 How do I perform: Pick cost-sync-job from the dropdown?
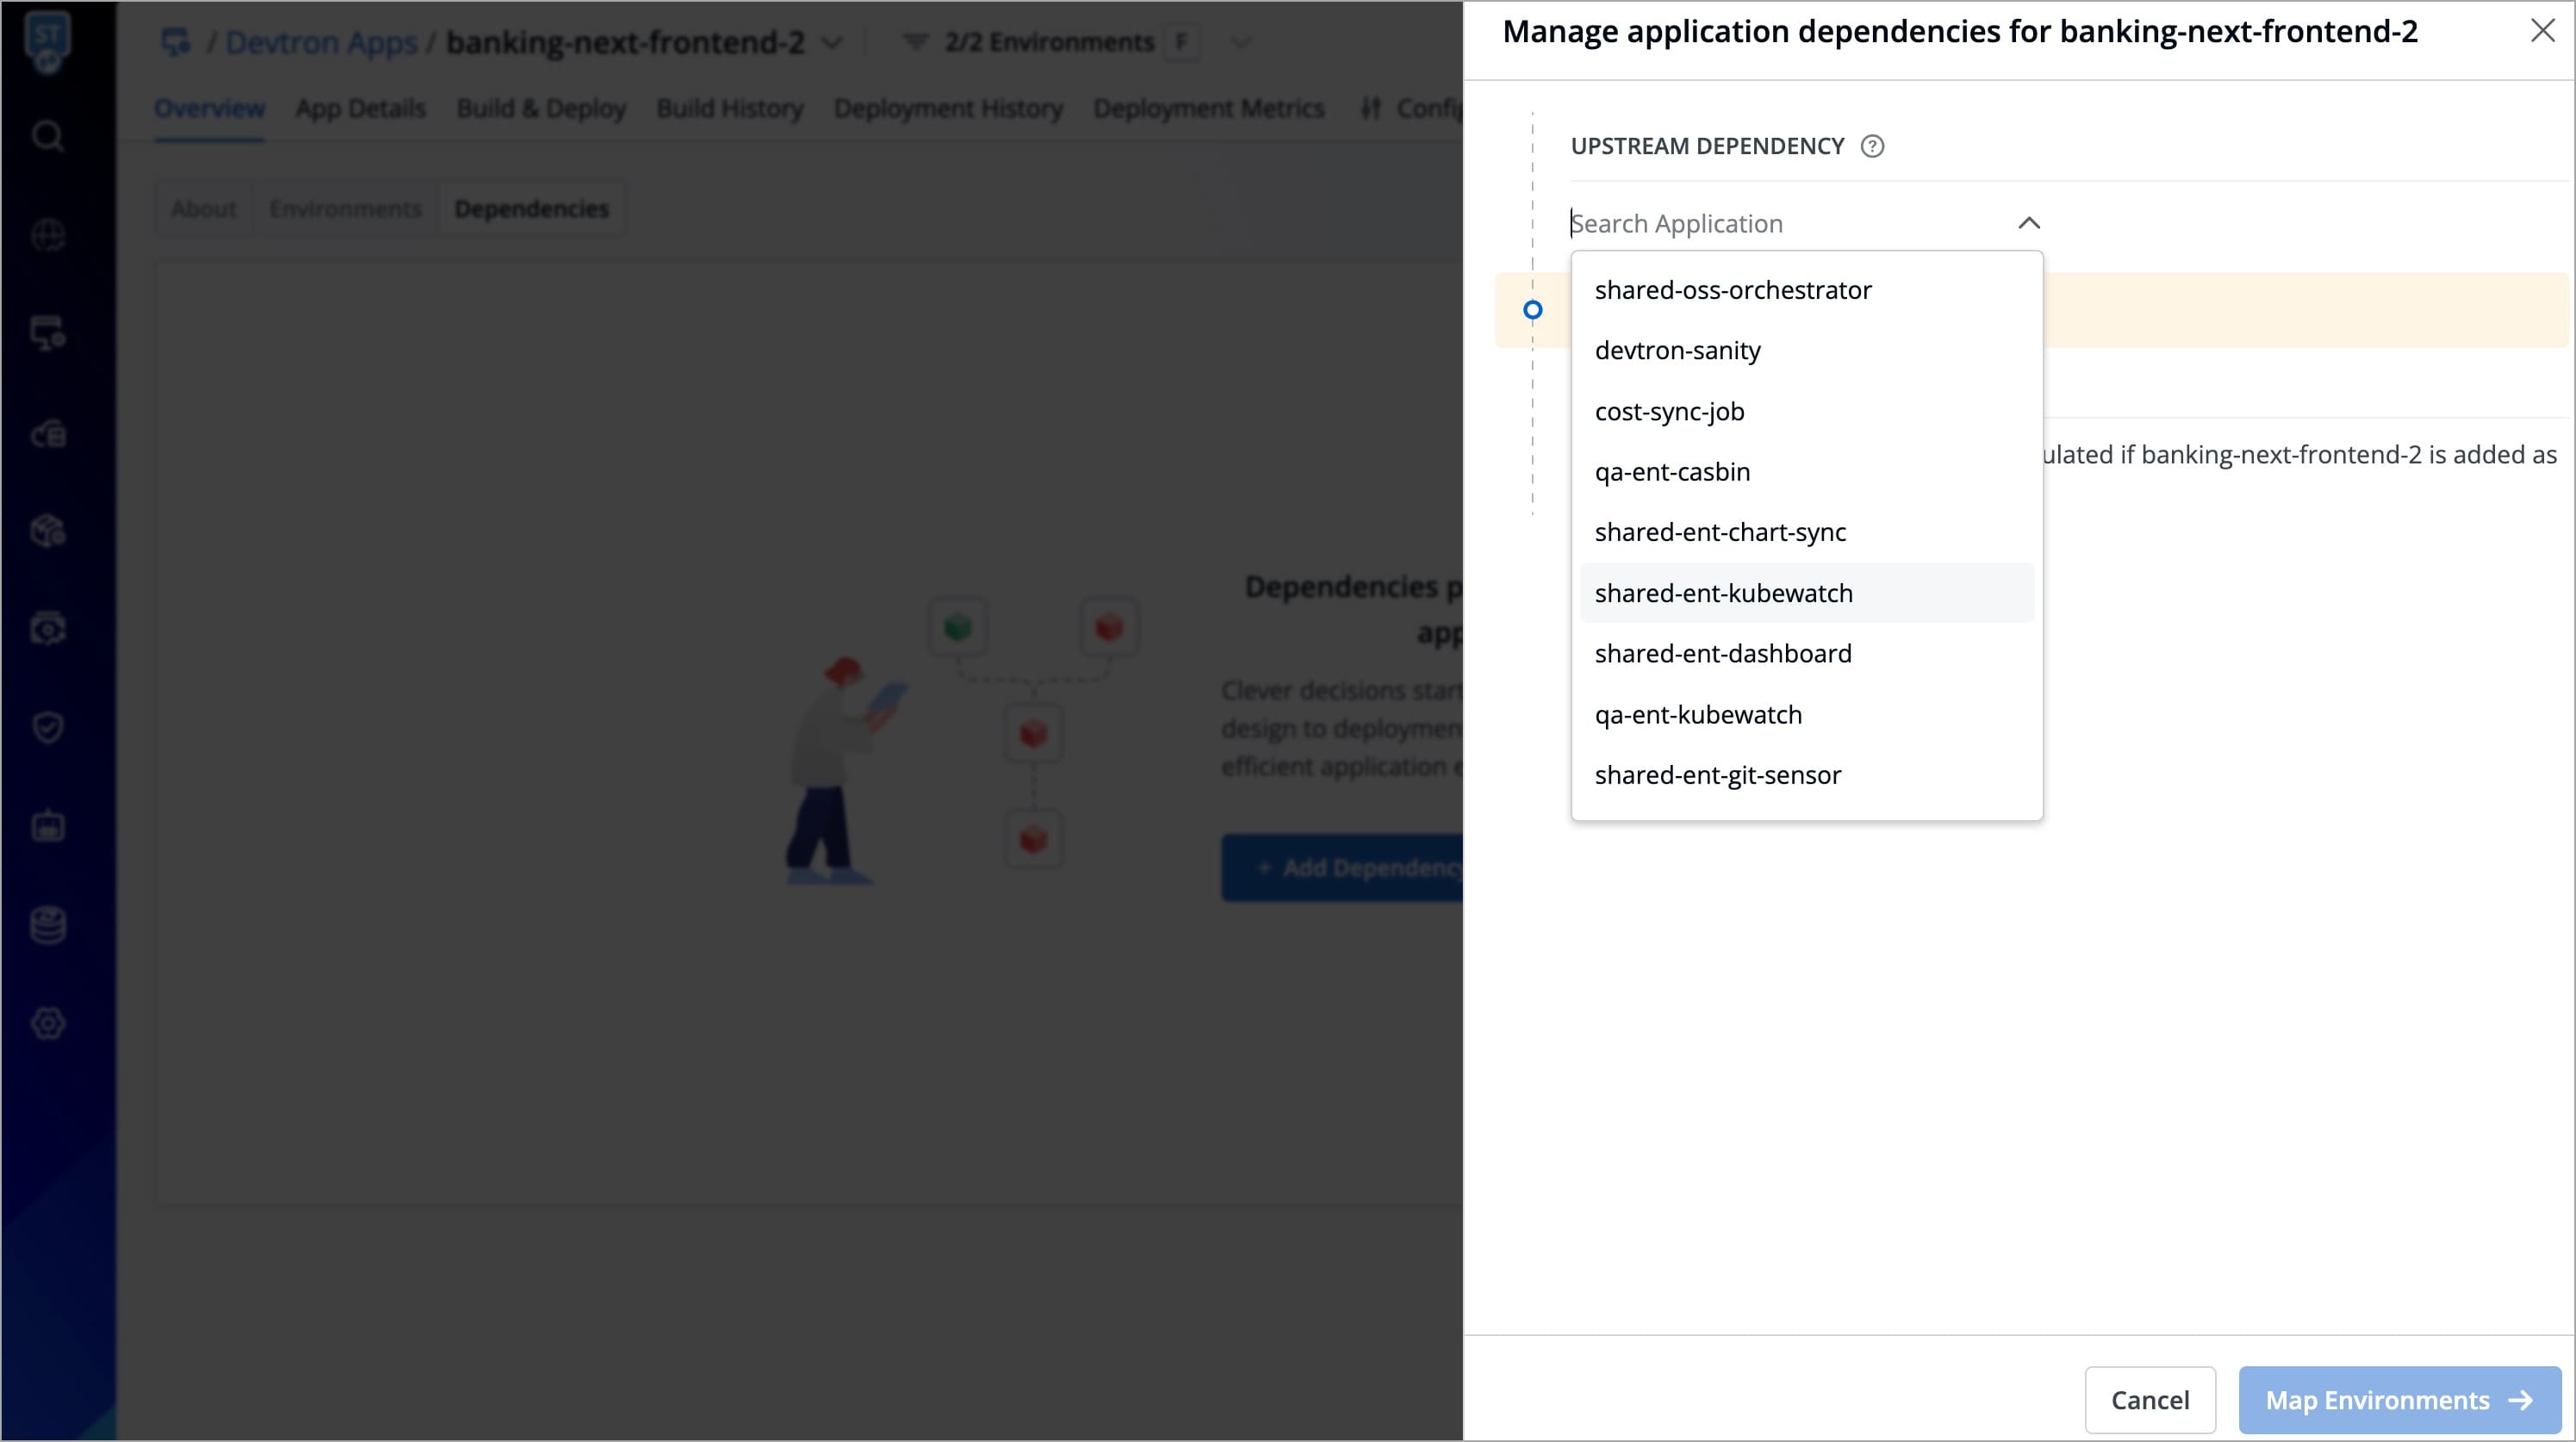pyautogui.click(x=1669, y=412)
